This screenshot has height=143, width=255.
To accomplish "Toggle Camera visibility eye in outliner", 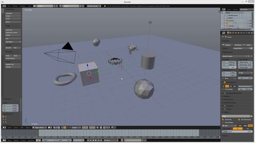I will click(x=245, y=21).
